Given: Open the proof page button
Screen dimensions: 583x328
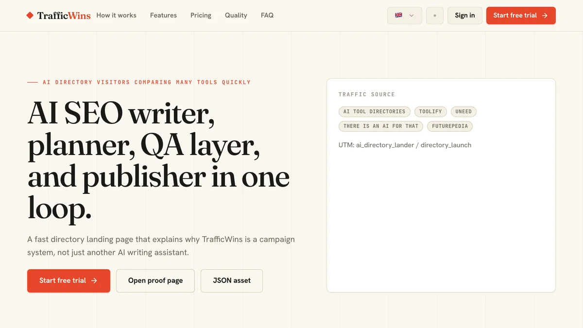Looking at the screenshot, I should click(155, 281).
